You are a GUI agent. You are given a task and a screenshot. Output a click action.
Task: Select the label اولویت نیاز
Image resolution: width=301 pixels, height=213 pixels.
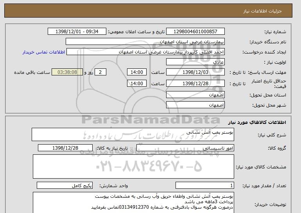[x=275, y=62]
